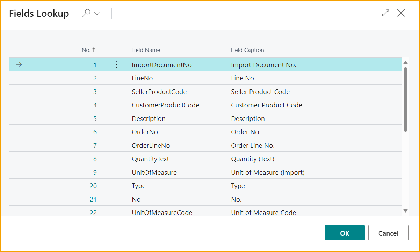The width and height of the screenshot is (420, 252).
Task: Click the sort arrow on the No. column
Action: point(93,50)
